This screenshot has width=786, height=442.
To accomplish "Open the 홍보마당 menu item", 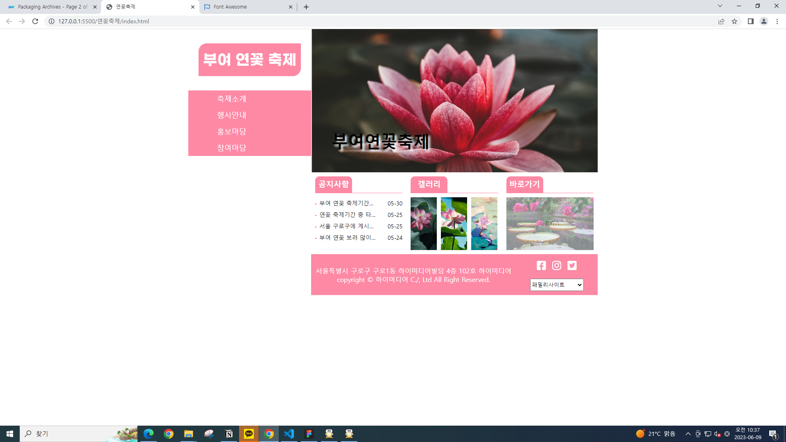I will click(x=232, y=131).
